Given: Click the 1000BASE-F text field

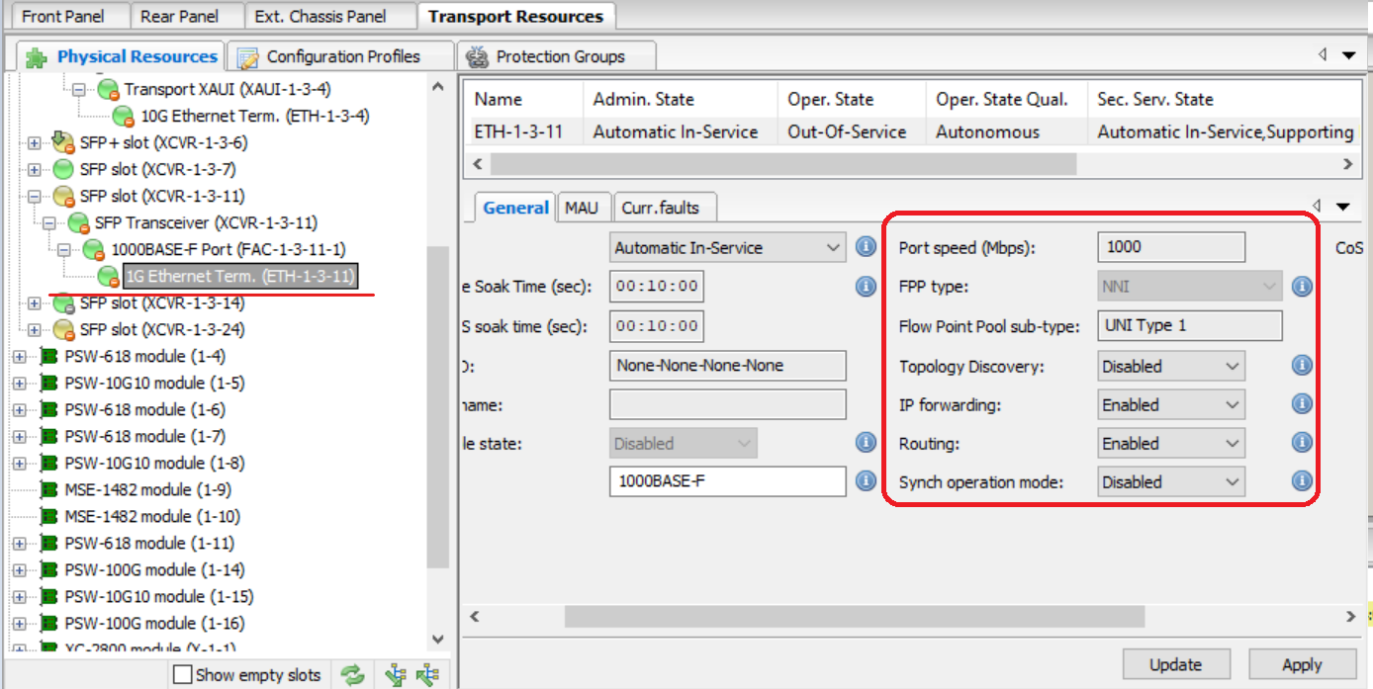Looking at the screenshot, I should click(x=728, y=481).
